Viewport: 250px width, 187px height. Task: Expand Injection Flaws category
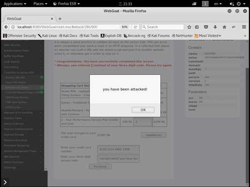coord(23,118)
